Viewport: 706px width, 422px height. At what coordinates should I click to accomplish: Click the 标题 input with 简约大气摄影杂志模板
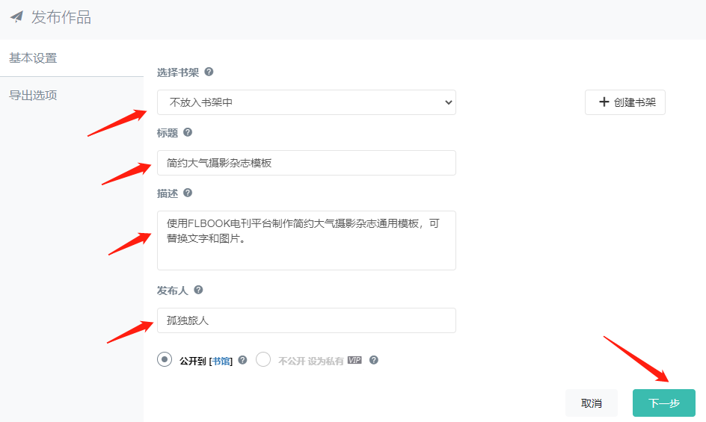point(307,163)
